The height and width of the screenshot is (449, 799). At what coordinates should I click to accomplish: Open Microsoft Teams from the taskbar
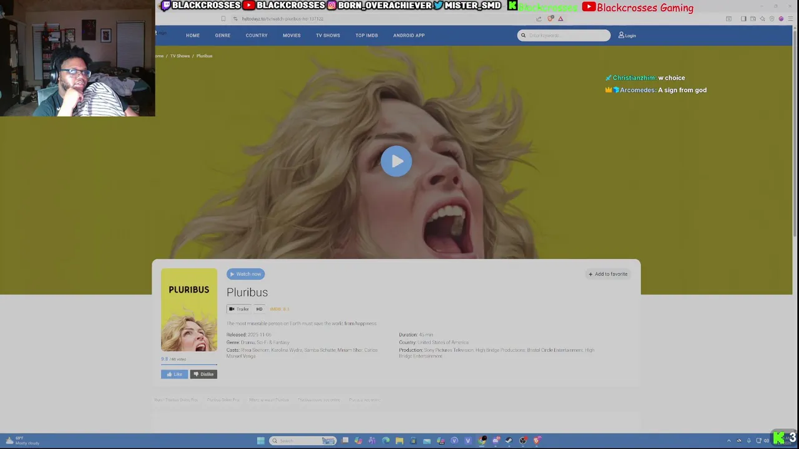(371, 441)
